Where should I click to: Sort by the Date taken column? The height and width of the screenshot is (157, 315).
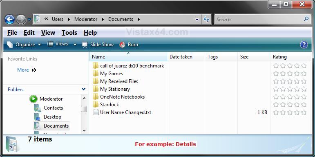186,57
